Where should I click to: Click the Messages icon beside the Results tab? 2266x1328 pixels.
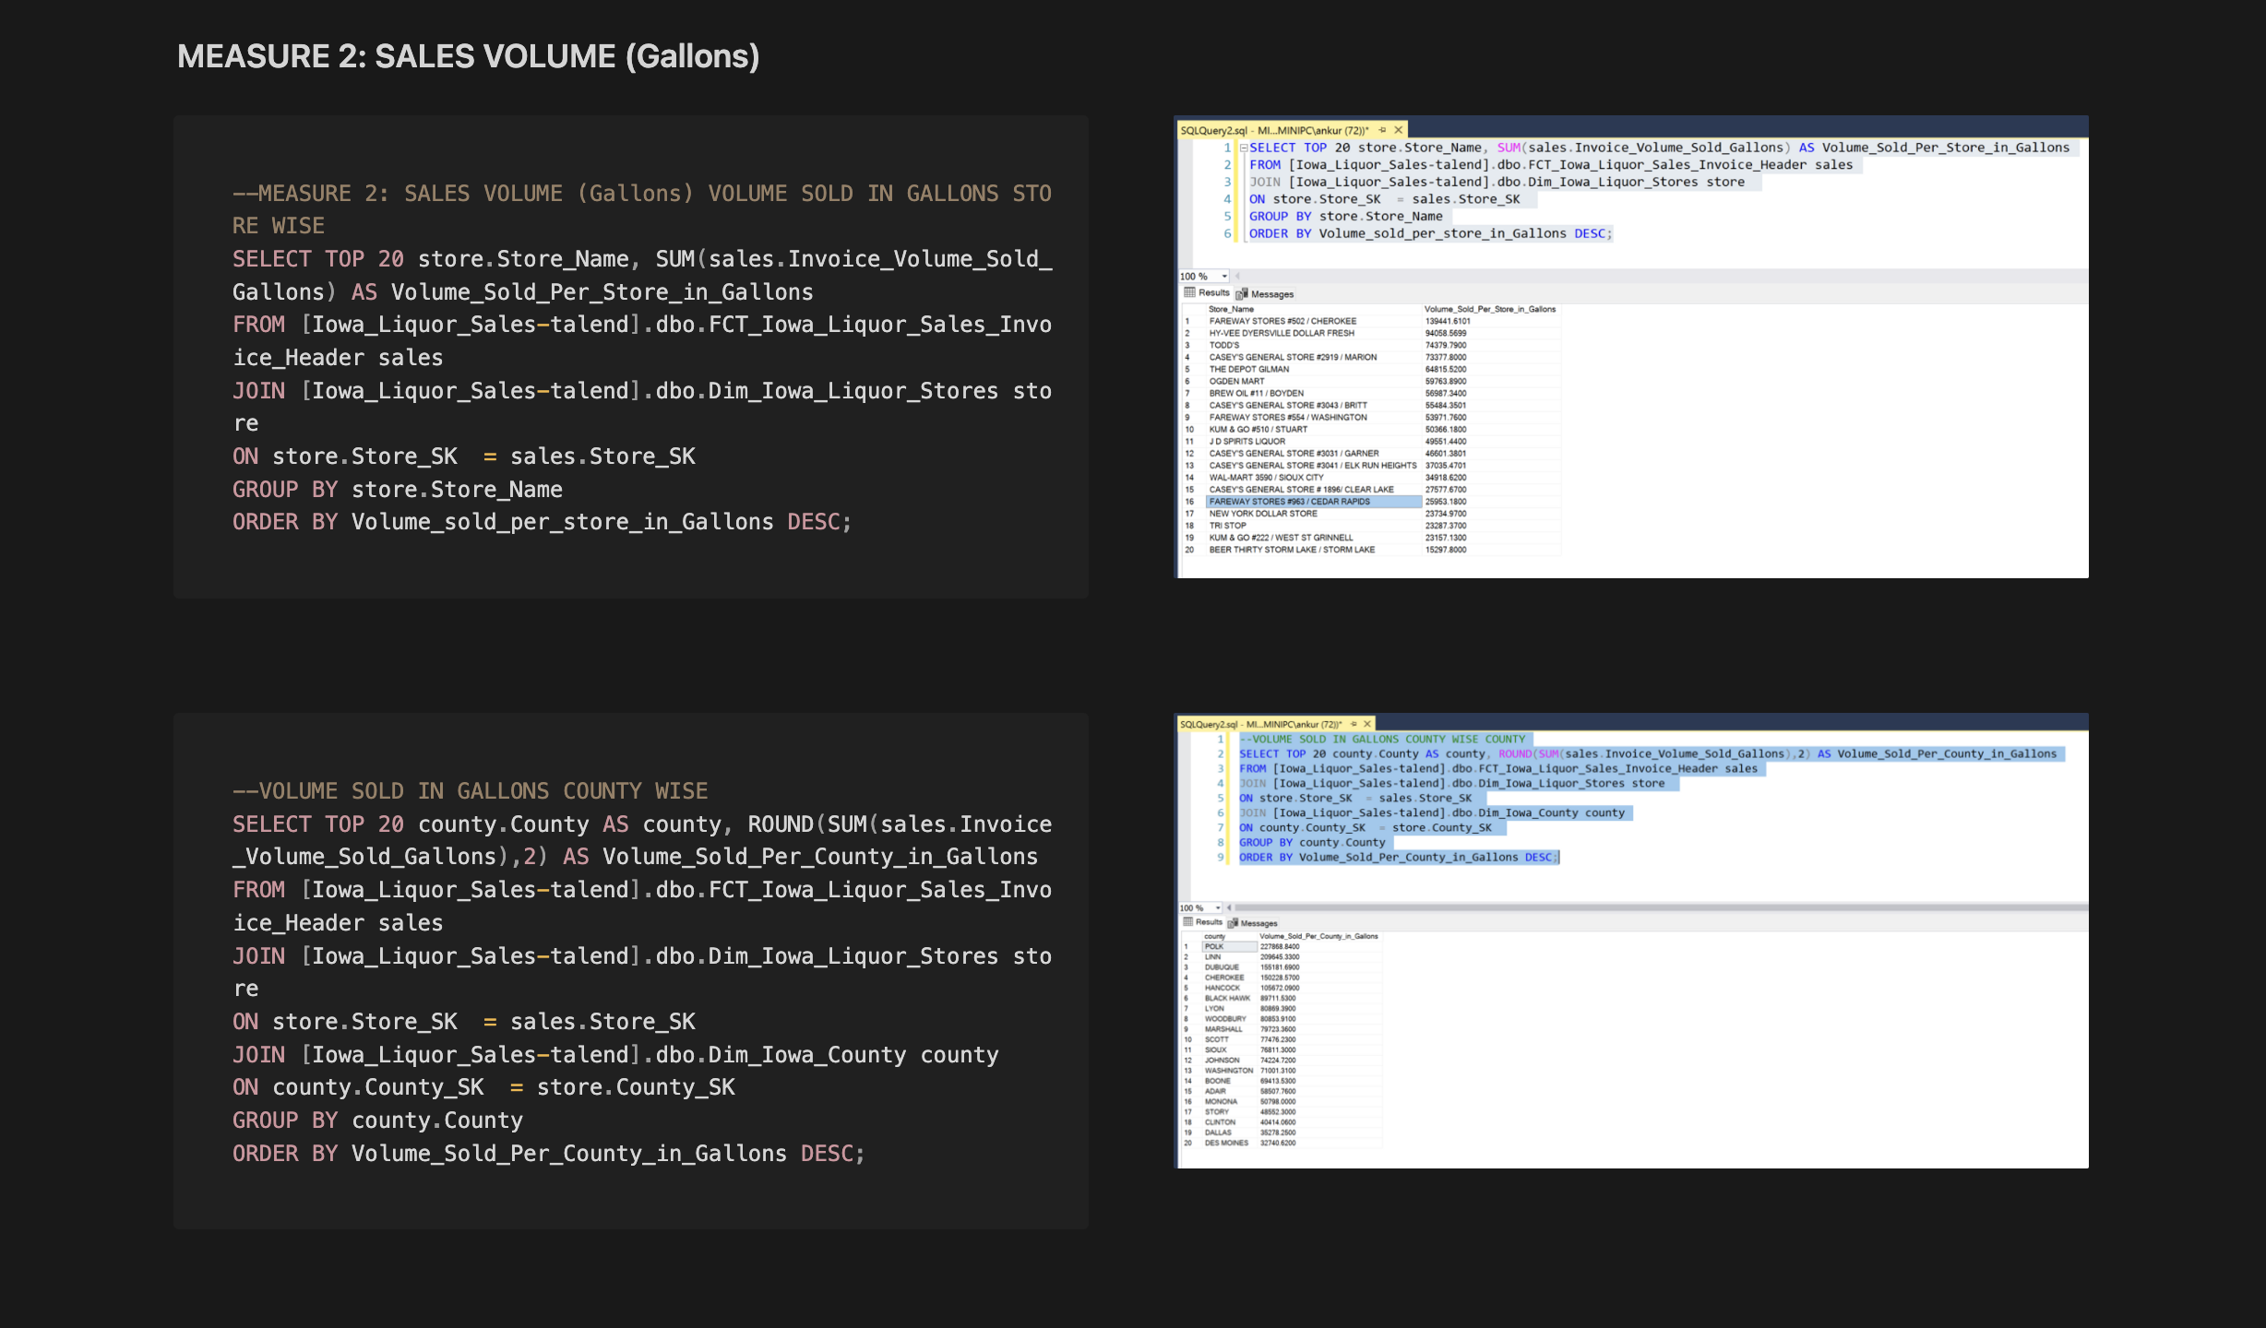click(x=1240, y=291)
